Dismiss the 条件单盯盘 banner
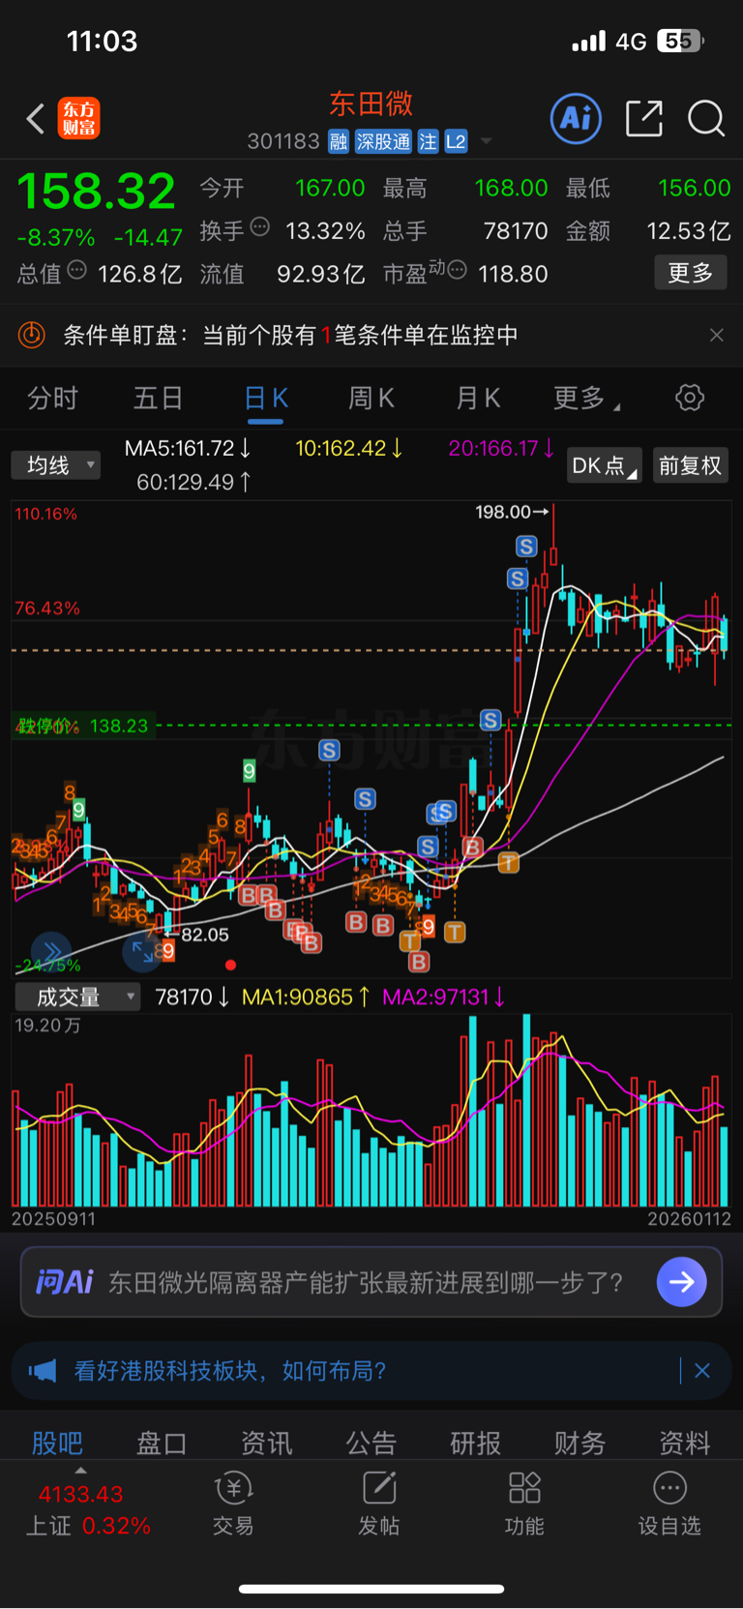Screen dimensions: 743x1609 click(716, 335)
